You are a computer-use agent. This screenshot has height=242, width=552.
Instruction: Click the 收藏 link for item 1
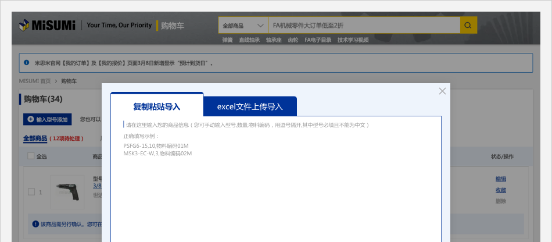tap(500, 190)
